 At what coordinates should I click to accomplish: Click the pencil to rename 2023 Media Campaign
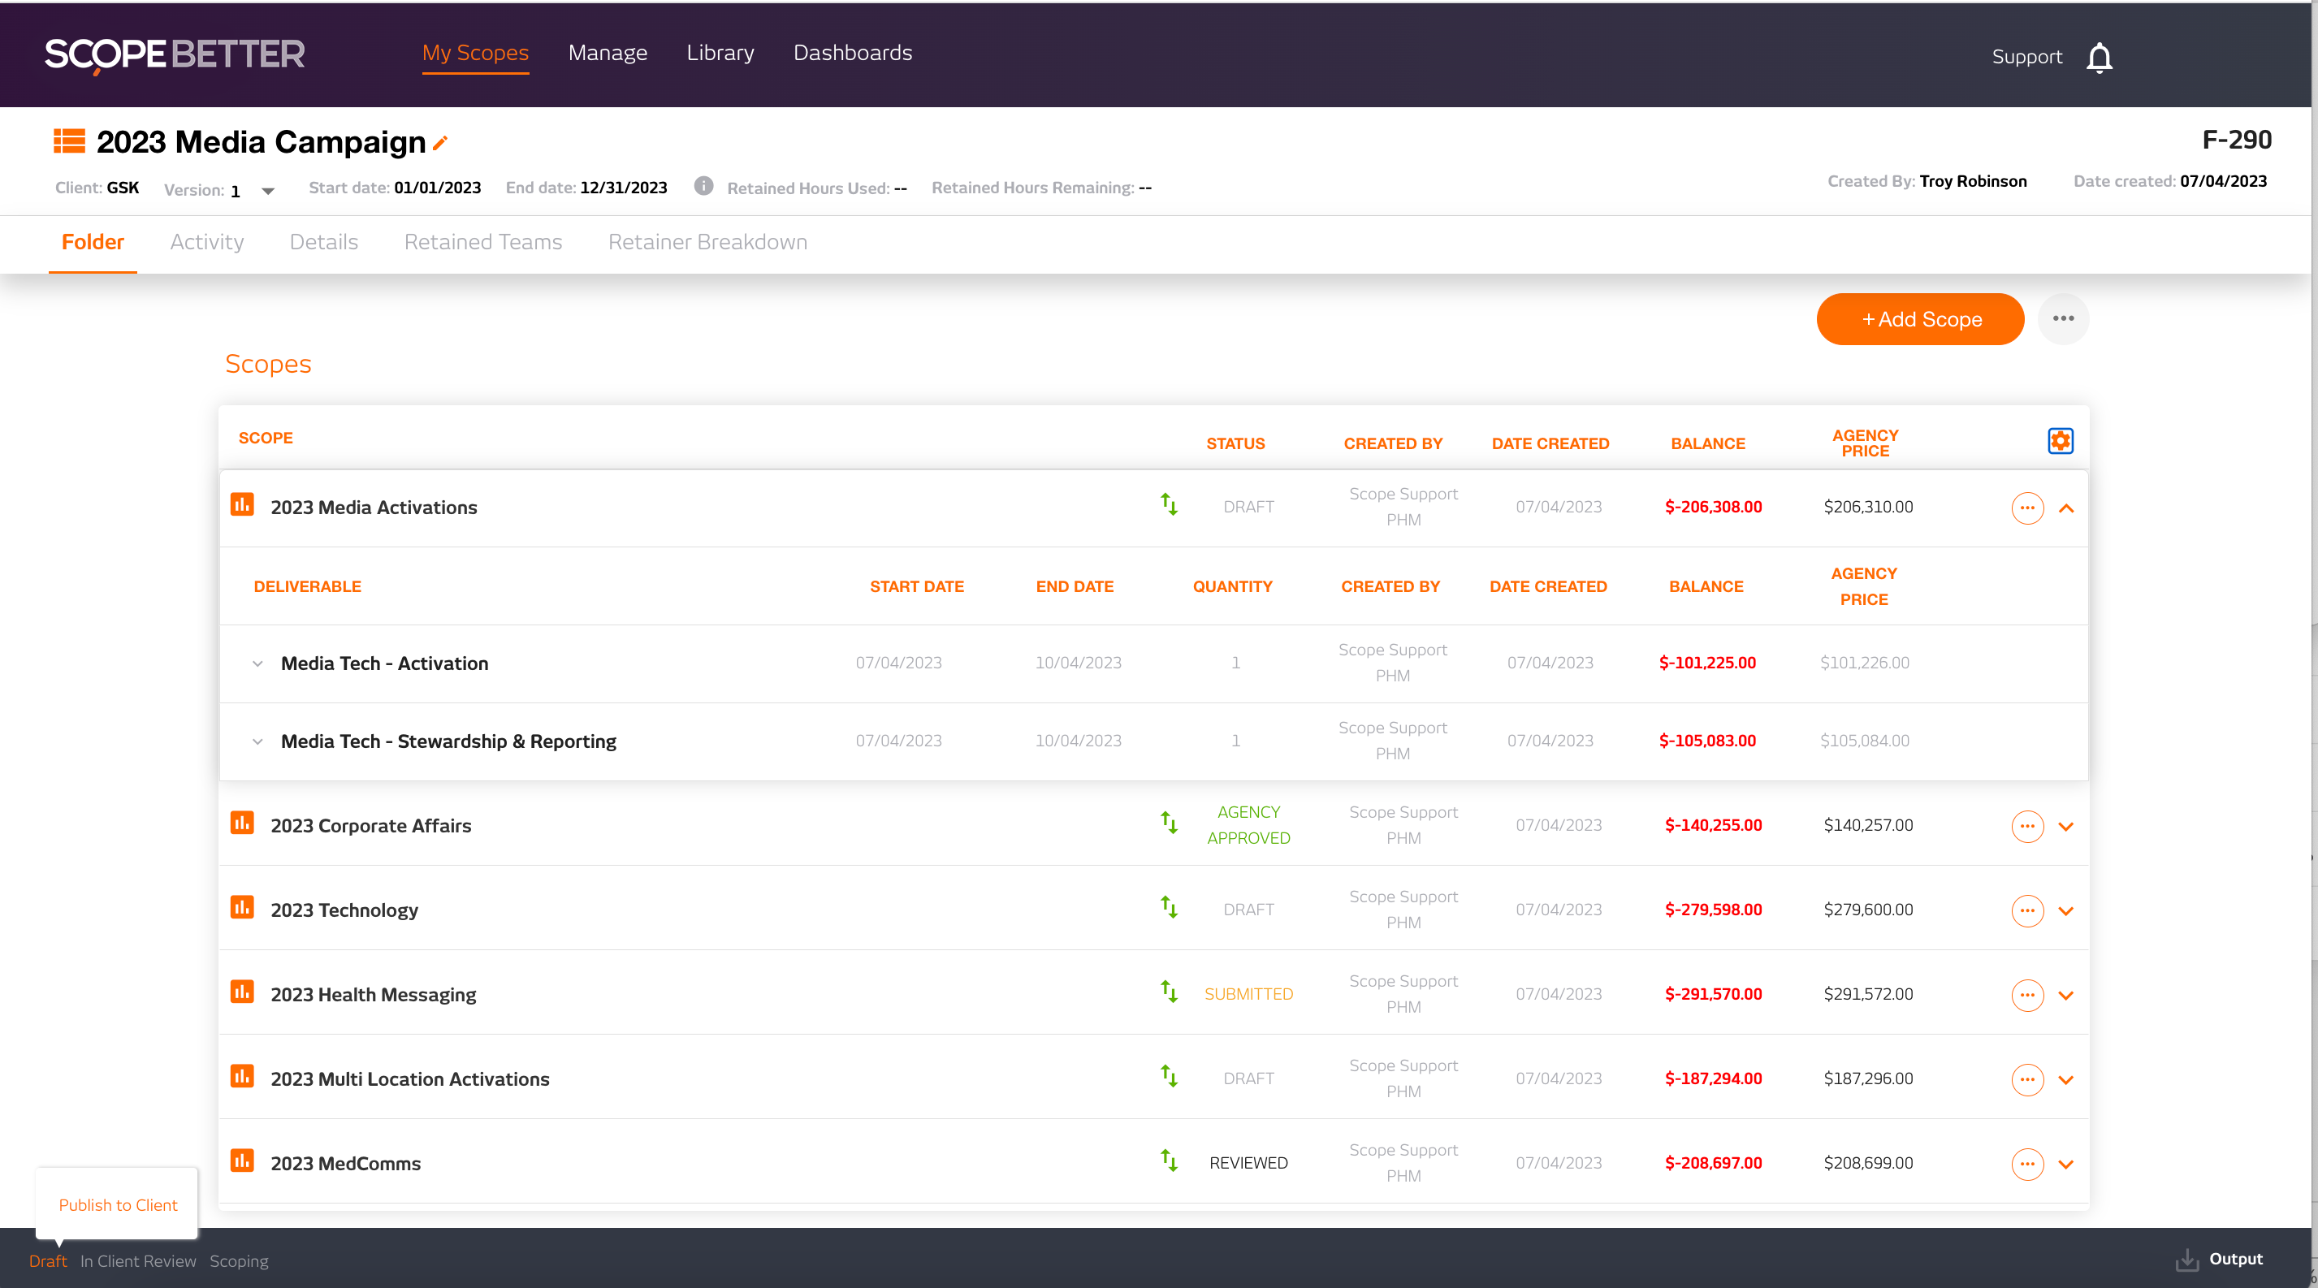440,142
